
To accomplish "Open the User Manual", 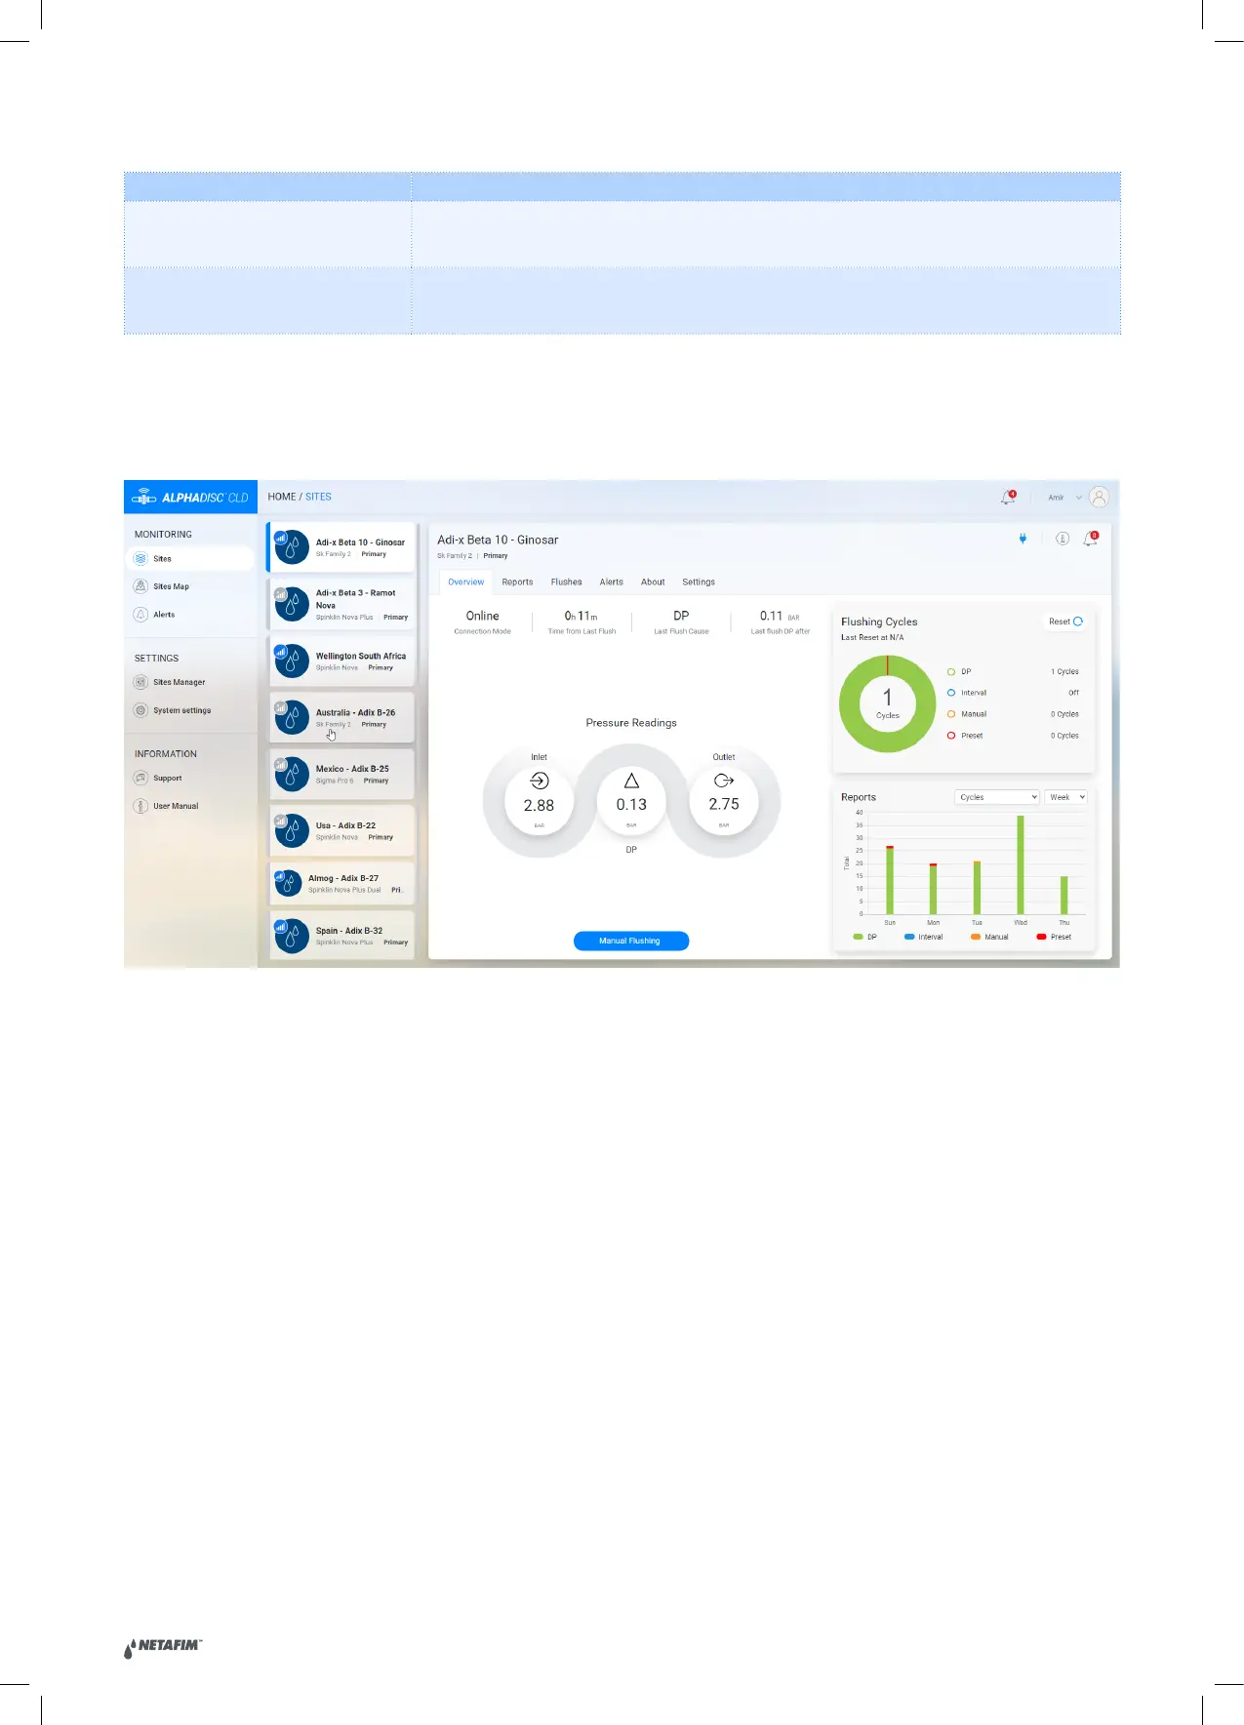I will (176, 806).
